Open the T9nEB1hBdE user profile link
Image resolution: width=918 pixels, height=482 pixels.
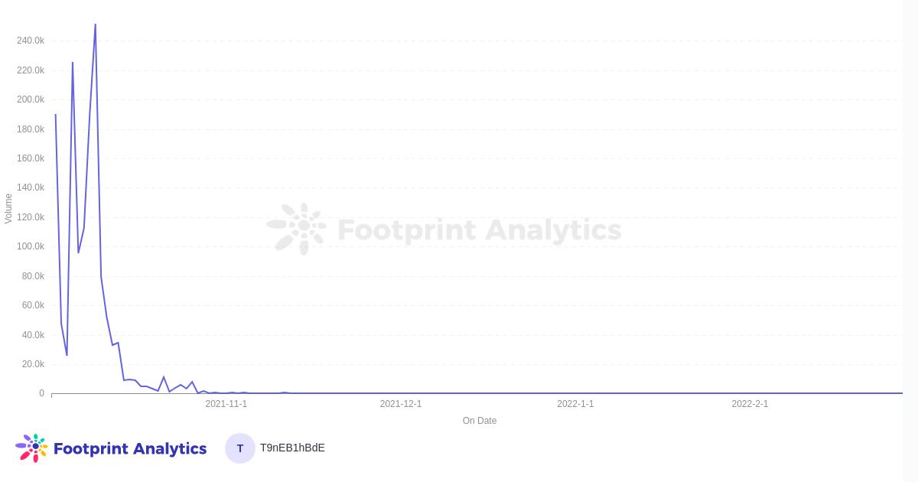tap(292, 448)
